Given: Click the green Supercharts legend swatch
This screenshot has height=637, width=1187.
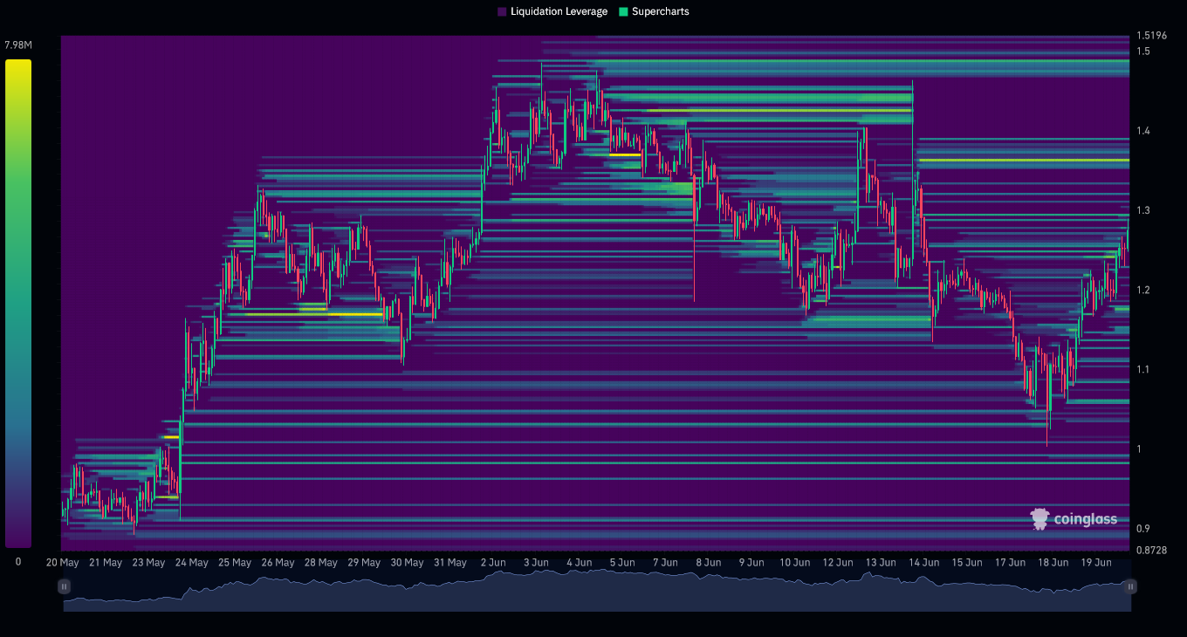Looking at the screenshot, I should 623,11.
